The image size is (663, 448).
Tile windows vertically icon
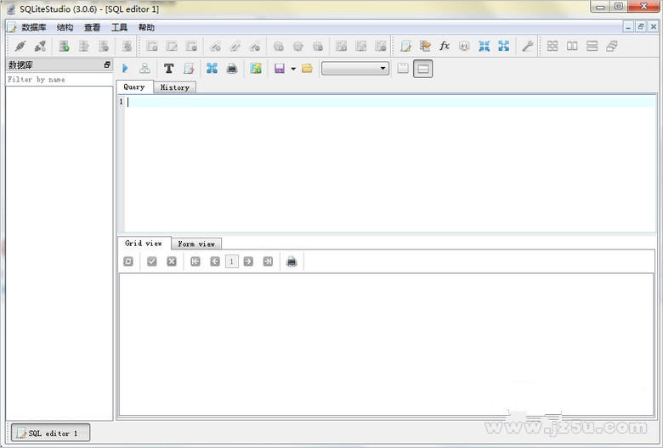pyautogui.click(x=592, y=46)
